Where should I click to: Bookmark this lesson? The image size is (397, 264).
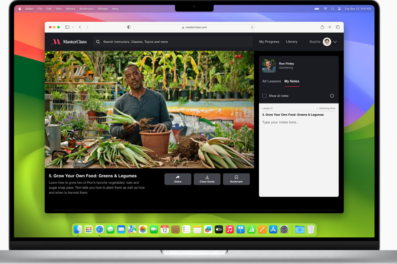[236, 179]
